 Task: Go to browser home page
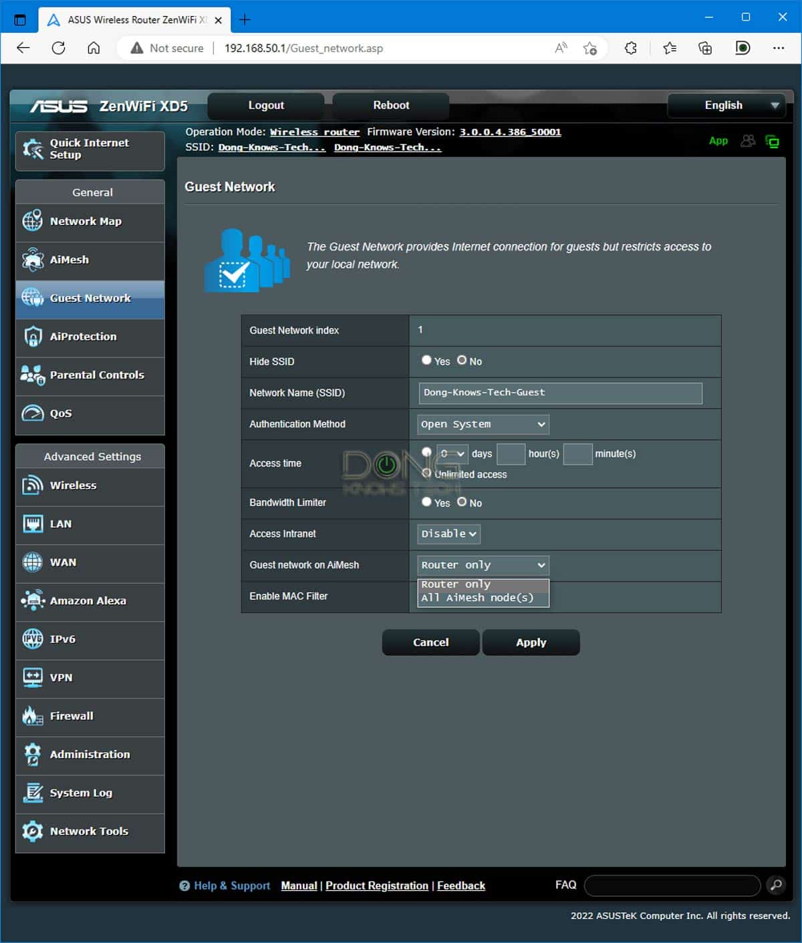94,48
